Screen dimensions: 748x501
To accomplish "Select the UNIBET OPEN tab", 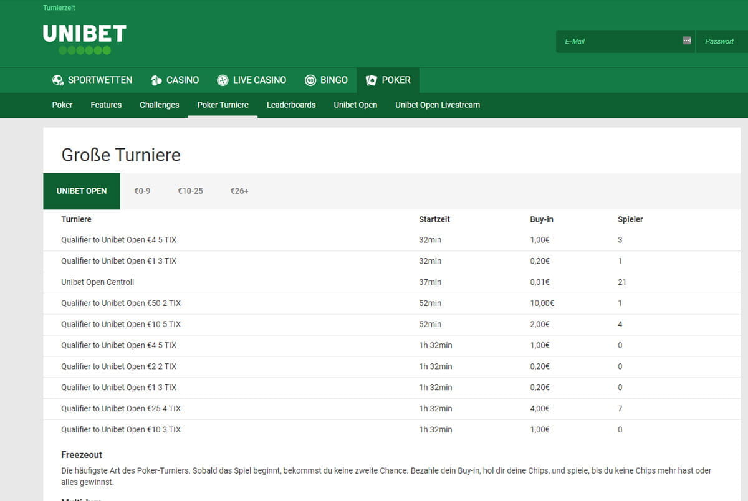I will click(x=82, y=191).
